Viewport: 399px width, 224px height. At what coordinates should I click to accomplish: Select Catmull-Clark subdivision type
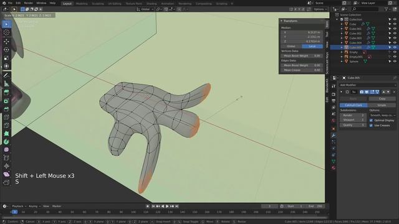click(353, 105)
